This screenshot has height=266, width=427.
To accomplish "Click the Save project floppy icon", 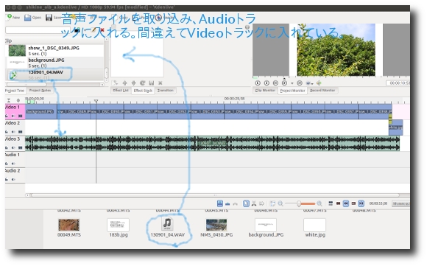I will (x=49, y=18).
